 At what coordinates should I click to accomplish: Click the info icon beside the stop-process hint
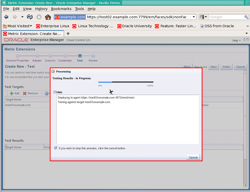click(x=55, y=148)
